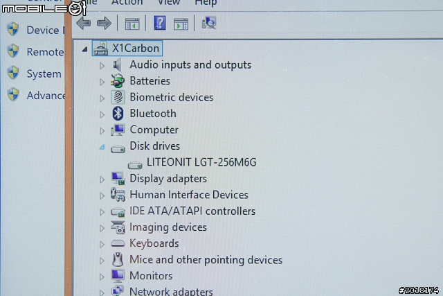This screenshot has width=443, height=296.
Task: Open the Help question mark icon
Action: 160,23
